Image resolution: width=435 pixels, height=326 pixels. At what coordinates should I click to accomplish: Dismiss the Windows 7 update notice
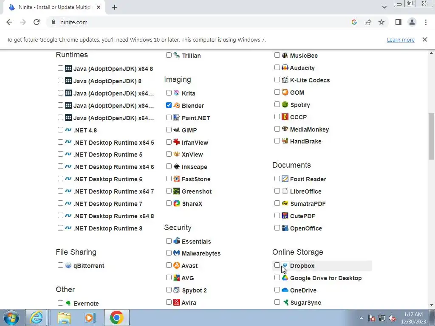point(424,39)
